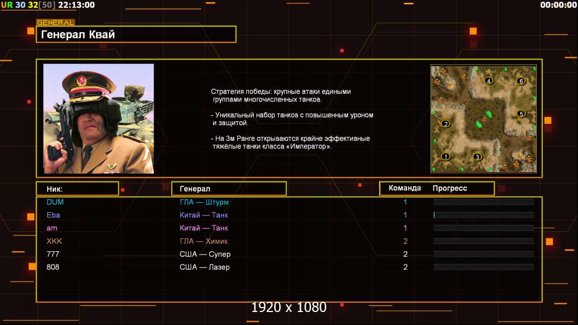
Task: Select start position 2 marker on map
Action: (x=446, y=123)
